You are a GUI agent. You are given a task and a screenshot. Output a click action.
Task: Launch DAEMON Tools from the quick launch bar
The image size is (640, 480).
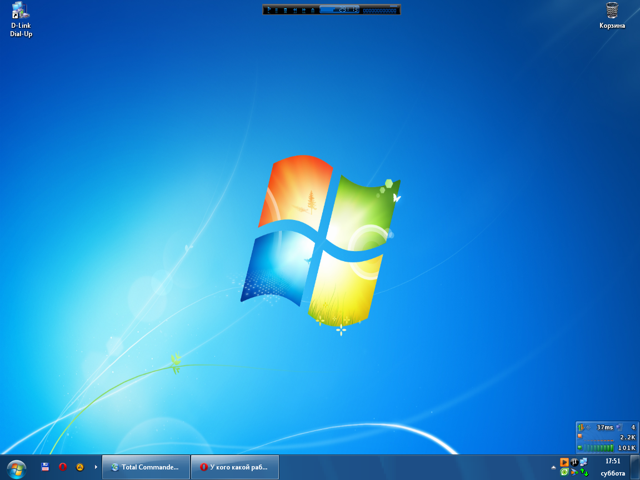tap(79, 467)
